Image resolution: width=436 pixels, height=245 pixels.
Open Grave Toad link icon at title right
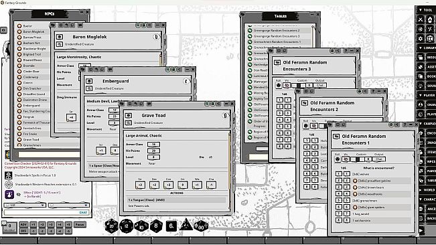225,115
